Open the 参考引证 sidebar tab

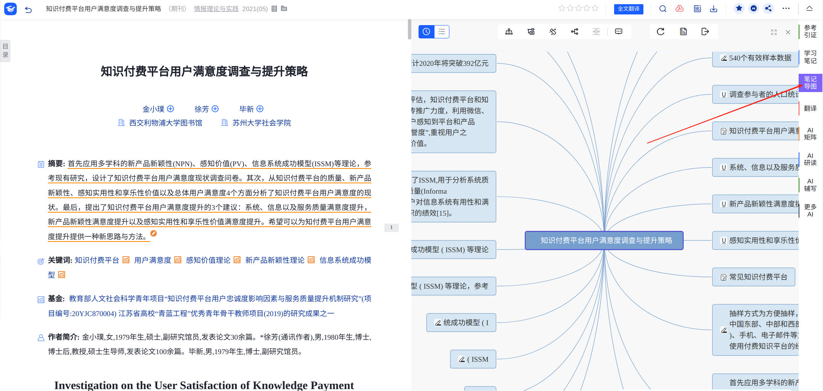[x=810, y=31]
